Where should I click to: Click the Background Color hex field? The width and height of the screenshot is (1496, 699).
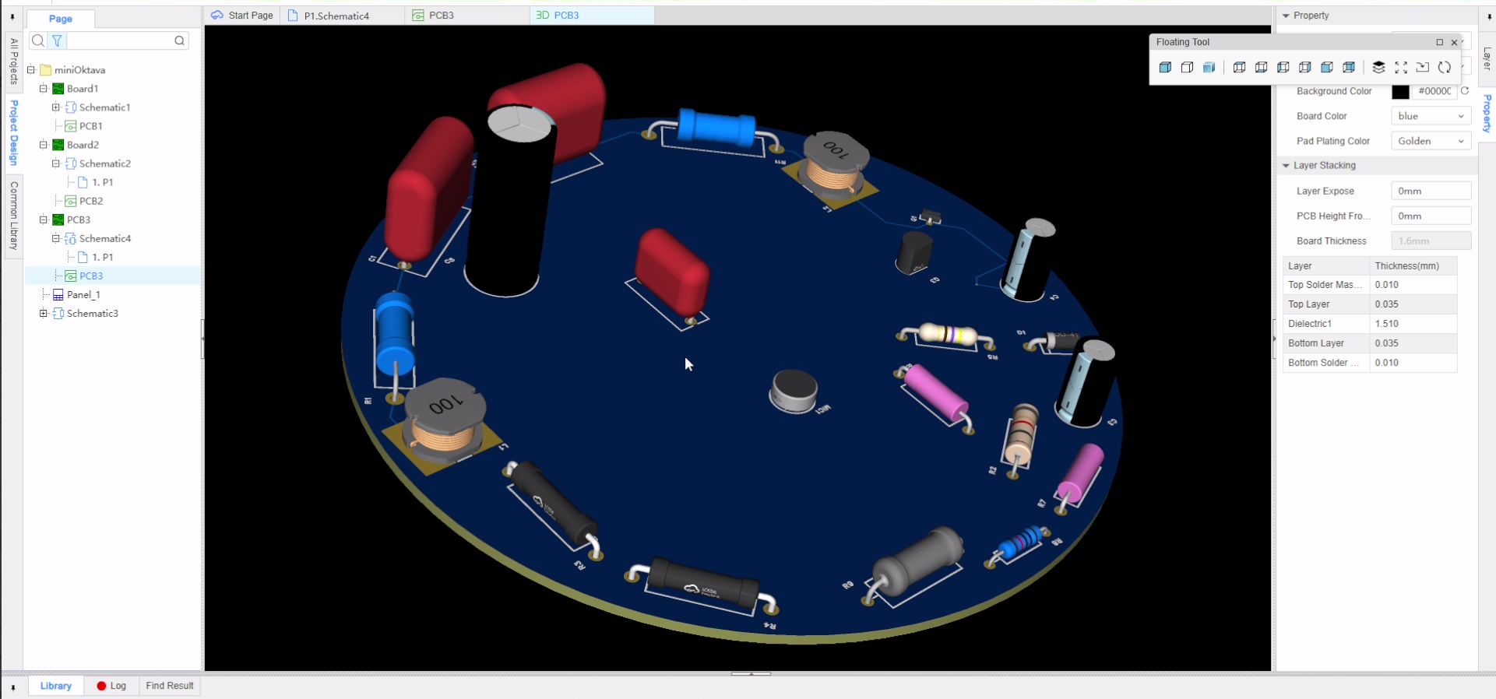(x=1434, y=91)
